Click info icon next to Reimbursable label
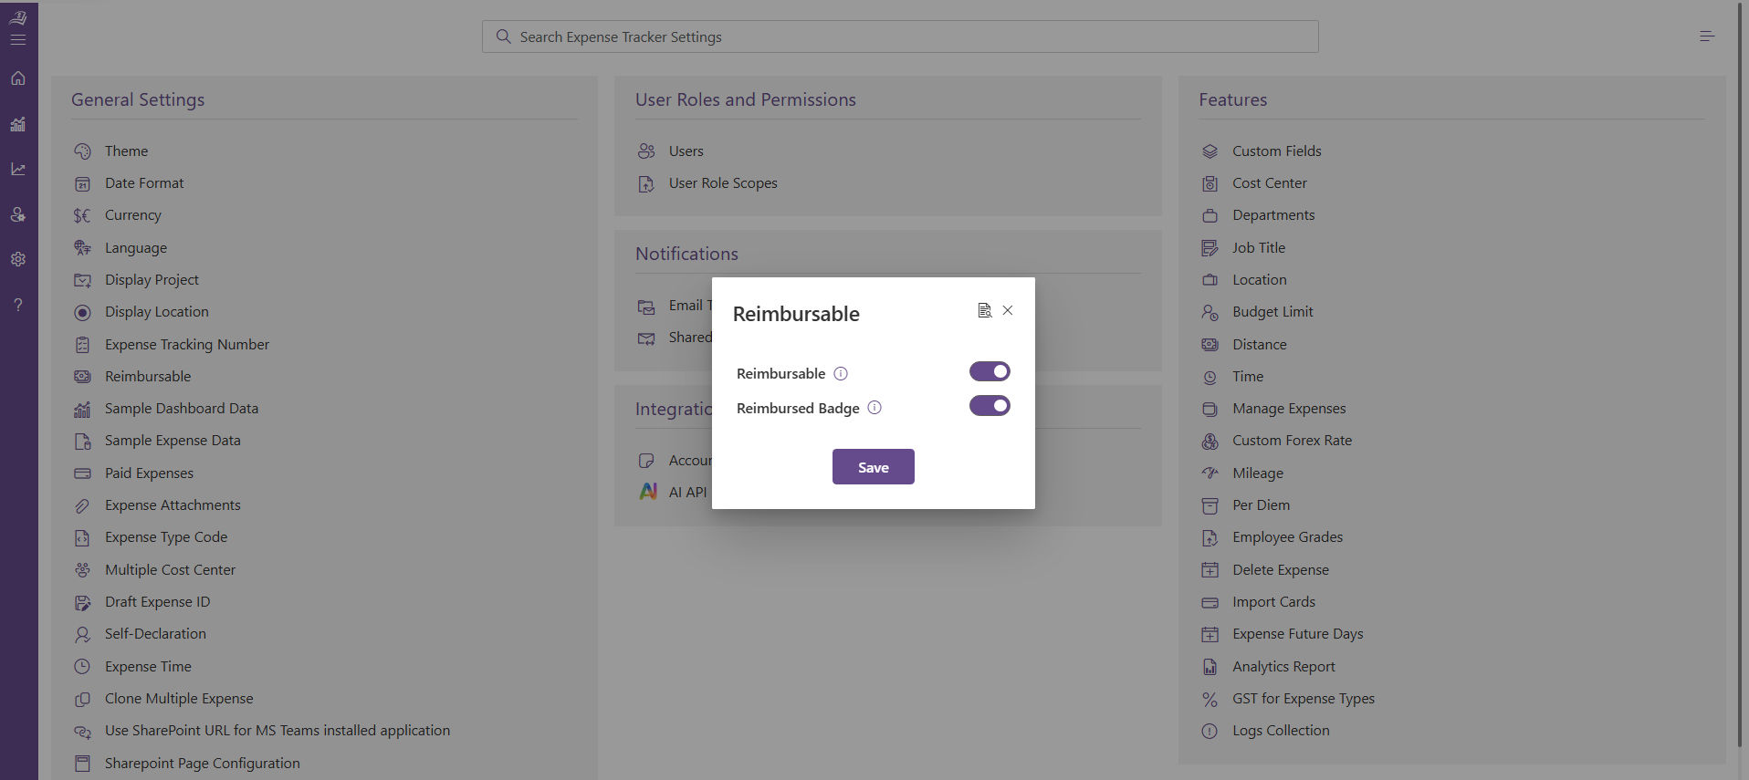The image size is (1749, 780). click(841, 374)
